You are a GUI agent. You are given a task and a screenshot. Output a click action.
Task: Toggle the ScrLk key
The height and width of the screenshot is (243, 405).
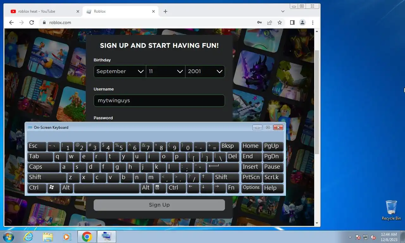pos(273,178)
